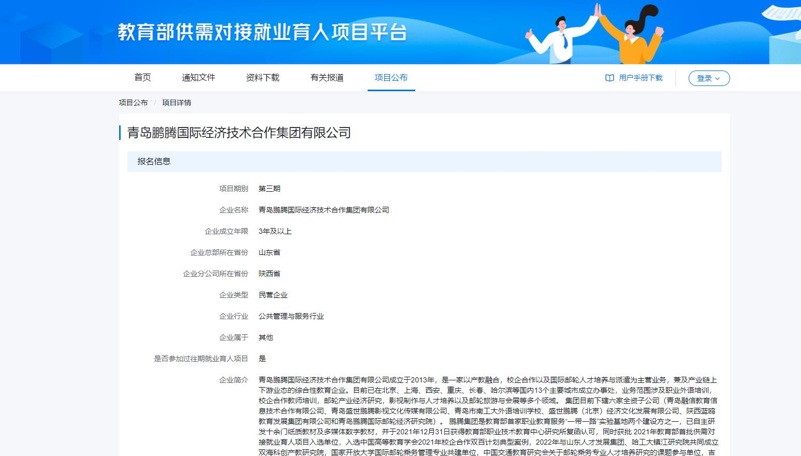
Task: Open the 通知文件 navigation tab
Action: (198, 78)
